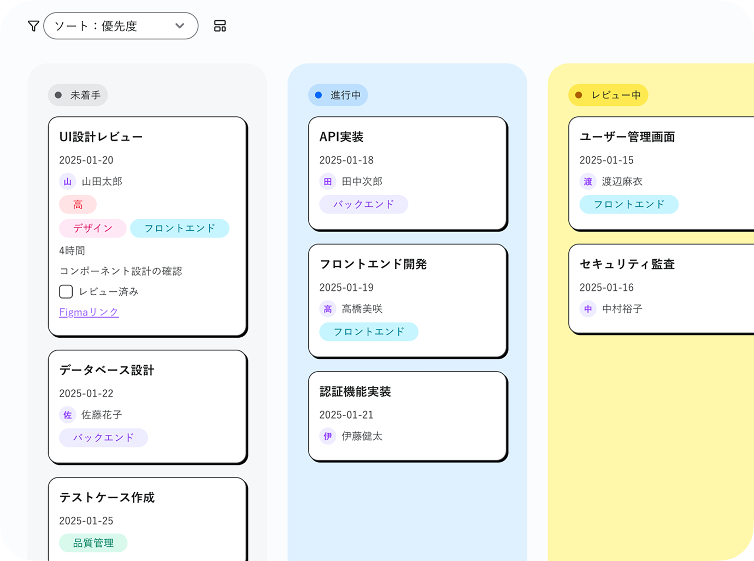This screenshot has height=561, width=754.
Task: Click the date 2025-01-20
Action: tap(86, 160)
